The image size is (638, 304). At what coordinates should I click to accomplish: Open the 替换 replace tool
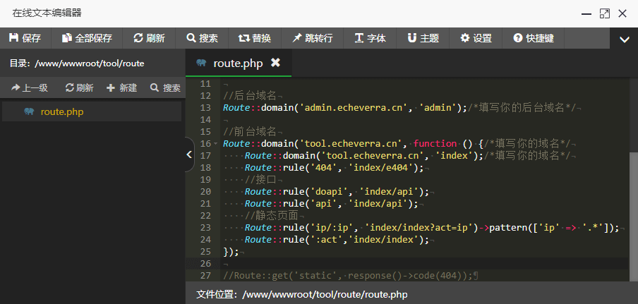click(x=255, y=38)
